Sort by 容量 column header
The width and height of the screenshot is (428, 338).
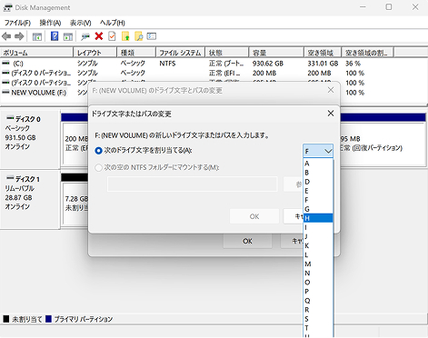coord(276,53)
